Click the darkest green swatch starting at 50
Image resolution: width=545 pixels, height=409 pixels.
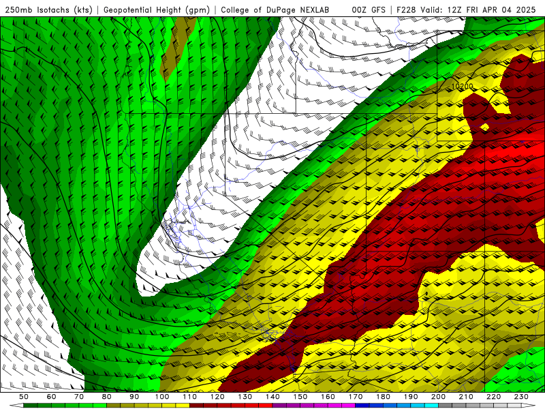pyautogui.click(x=30, y=406)
